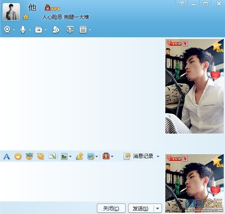Expand applications list dropdown arrow
The width and height of the screenshot is (225, 214).
pos(90,30)
